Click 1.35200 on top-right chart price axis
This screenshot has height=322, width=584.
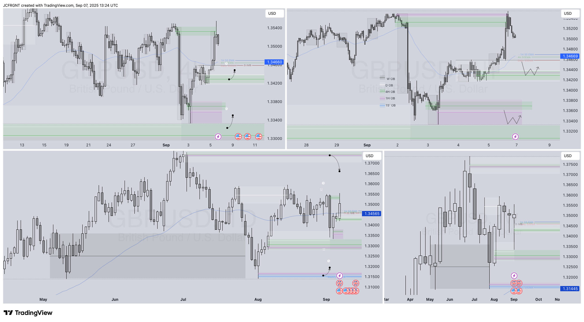coord(570,29)
